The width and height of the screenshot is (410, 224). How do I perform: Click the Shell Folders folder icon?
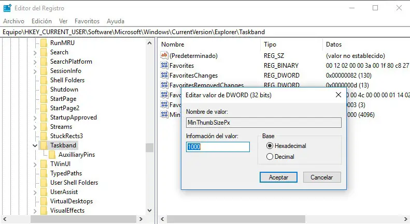44,80
